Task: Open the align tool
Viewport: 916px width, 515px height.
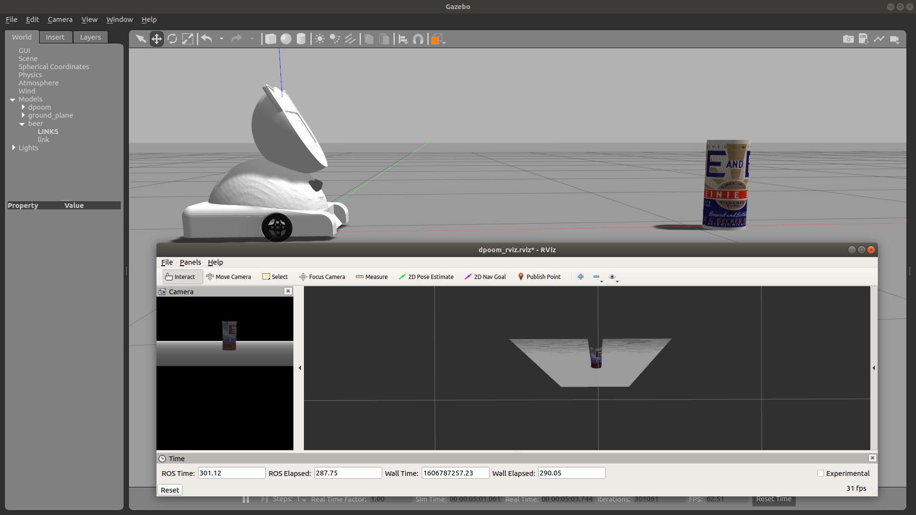Action: (x=403, y=39)
